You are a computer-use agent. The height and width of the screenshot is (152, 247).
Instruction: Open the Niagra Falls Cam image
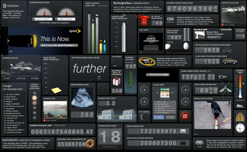pyautogui.click(x=233, y=14)
